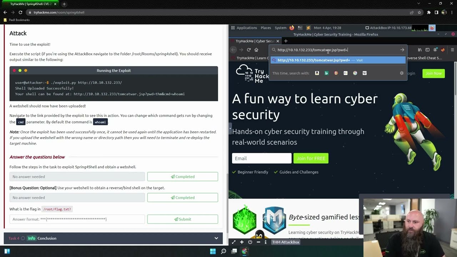Launch the terminal from the AttackBox panel

click(300, 28)
